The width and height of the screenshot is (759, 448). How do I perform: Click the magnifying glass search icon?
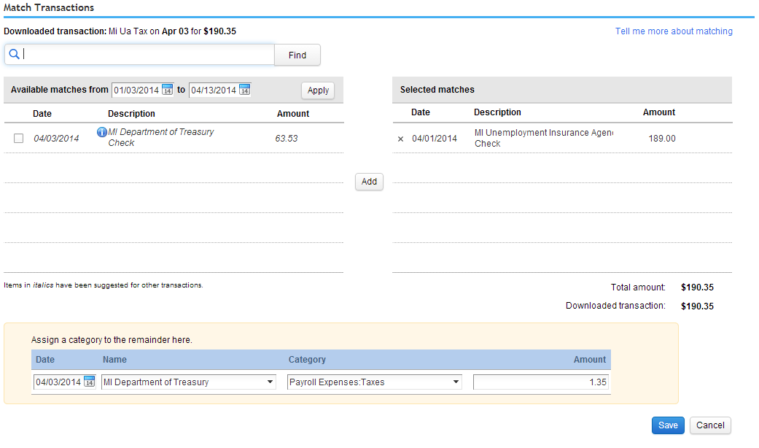(x=14, y=55)
